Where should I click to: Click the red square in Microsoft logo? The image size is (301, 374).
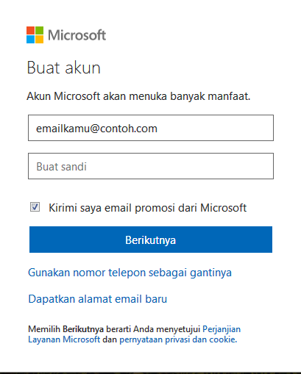click(x=31, y=30)
